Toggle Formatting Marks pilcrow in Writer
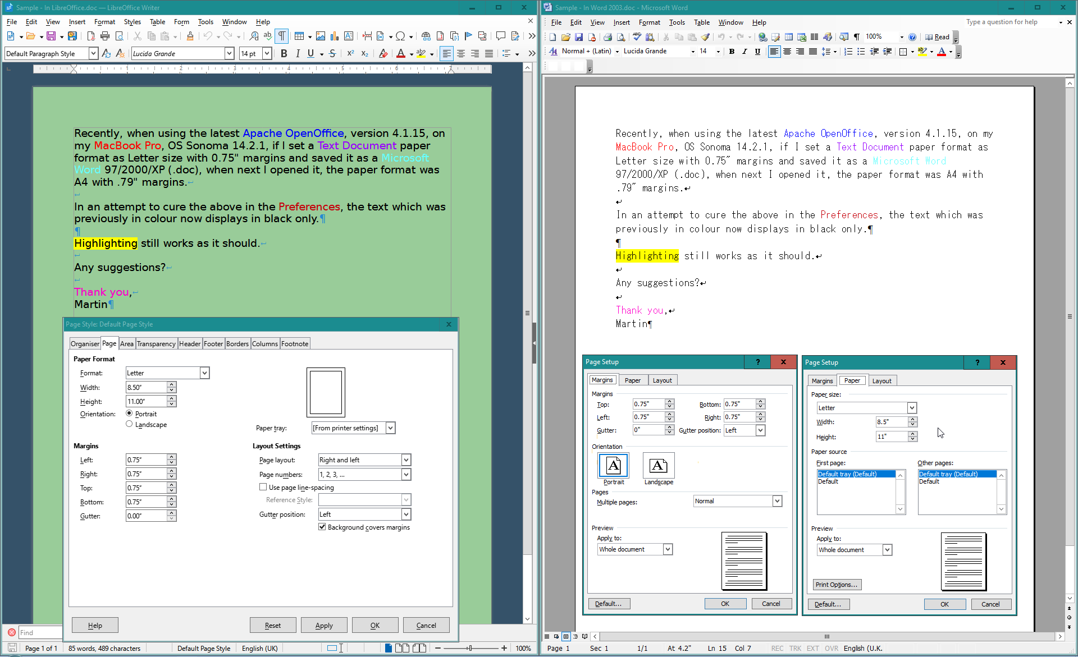The height and width of the screenshot is (657, 1078). (x=282, y=36)
